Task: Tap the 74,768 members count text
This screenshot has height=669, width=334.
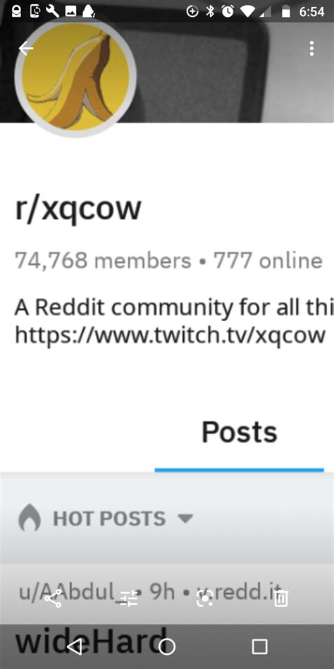Action: (103, 260)
